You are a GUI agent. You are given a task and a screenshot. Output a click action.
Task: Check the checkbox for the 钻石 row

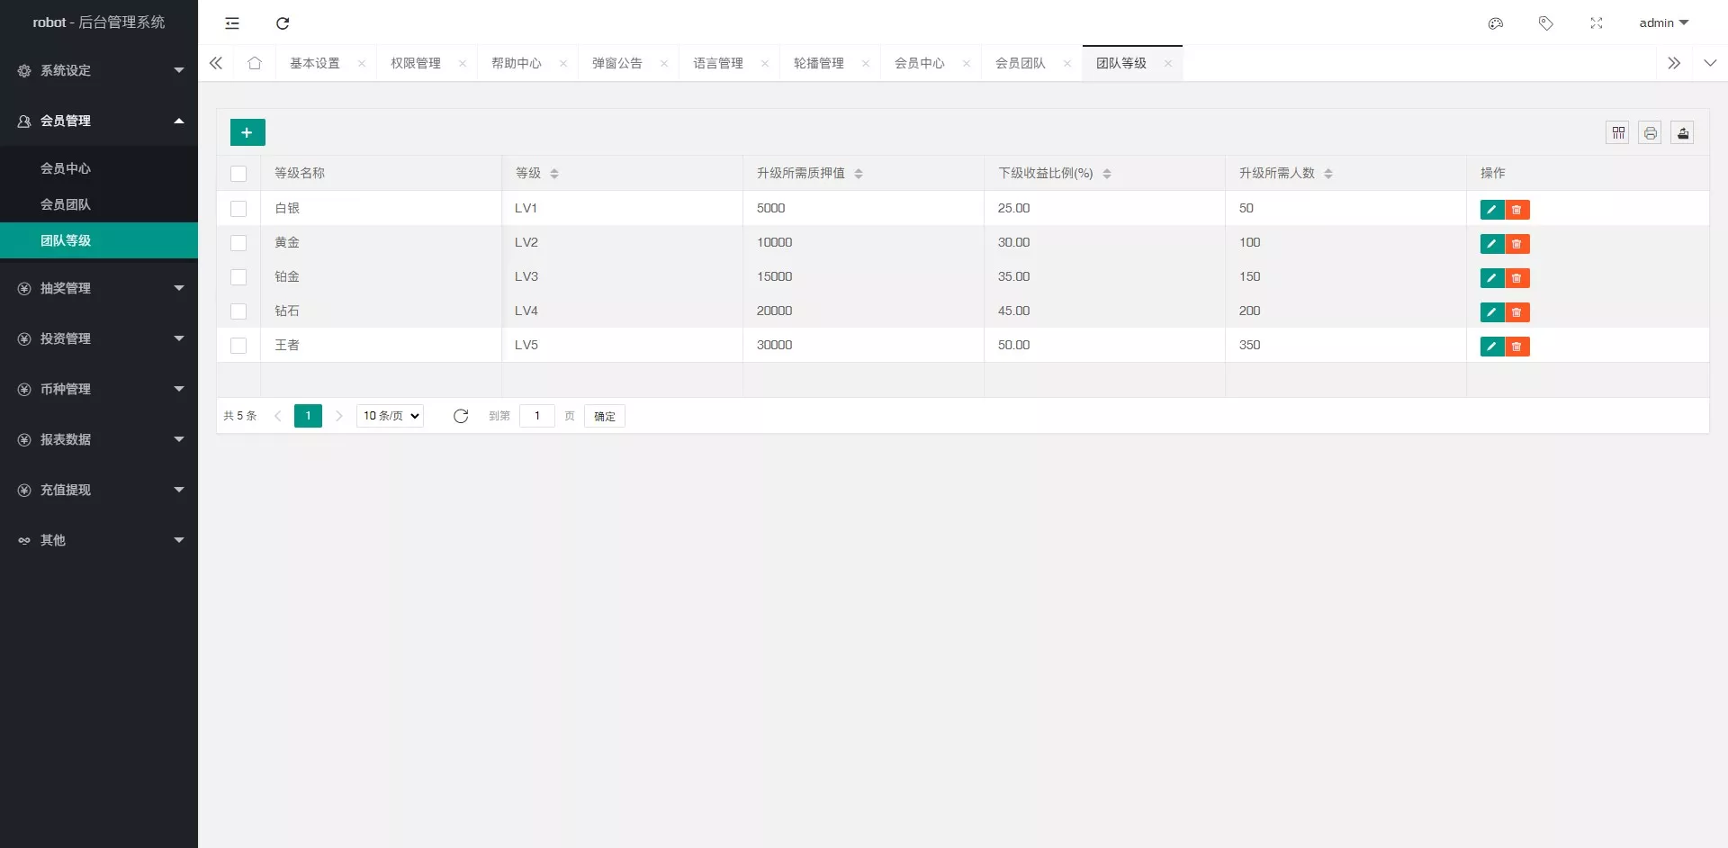(238, 311)
